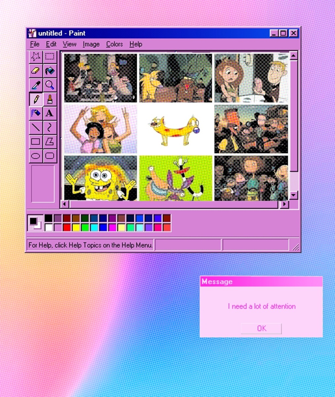Screen dimensions: 335x397
Task: Click the red-haired girl and blond boy
Action: 251,78
